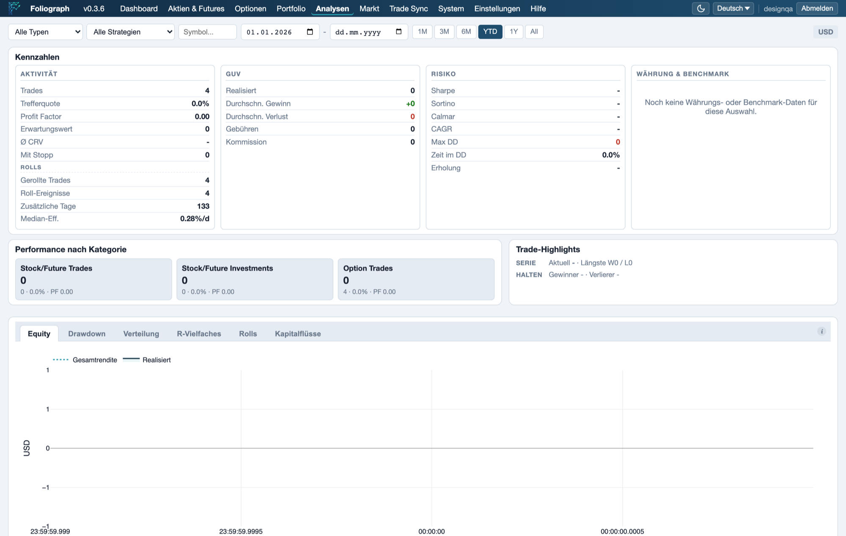846x536 pixels.
Task: Open the Portfolio page
Action: 291,8
